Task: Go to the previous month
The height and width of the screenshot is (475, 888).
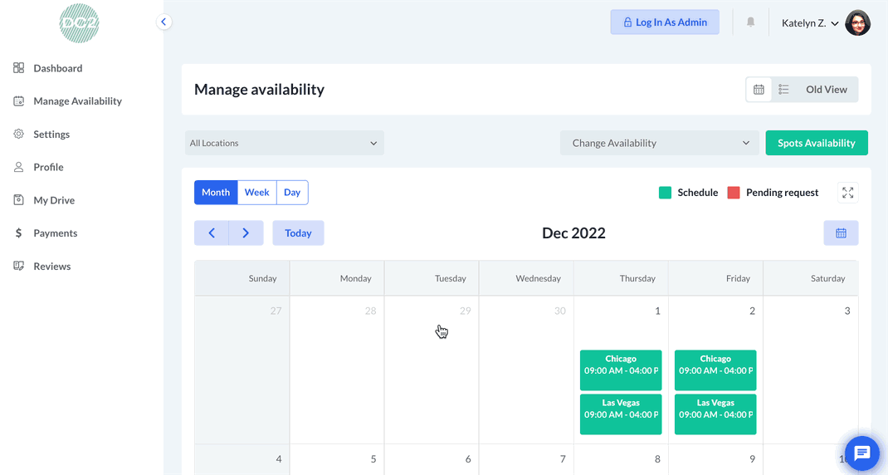Action: click(x=212, y=233)
